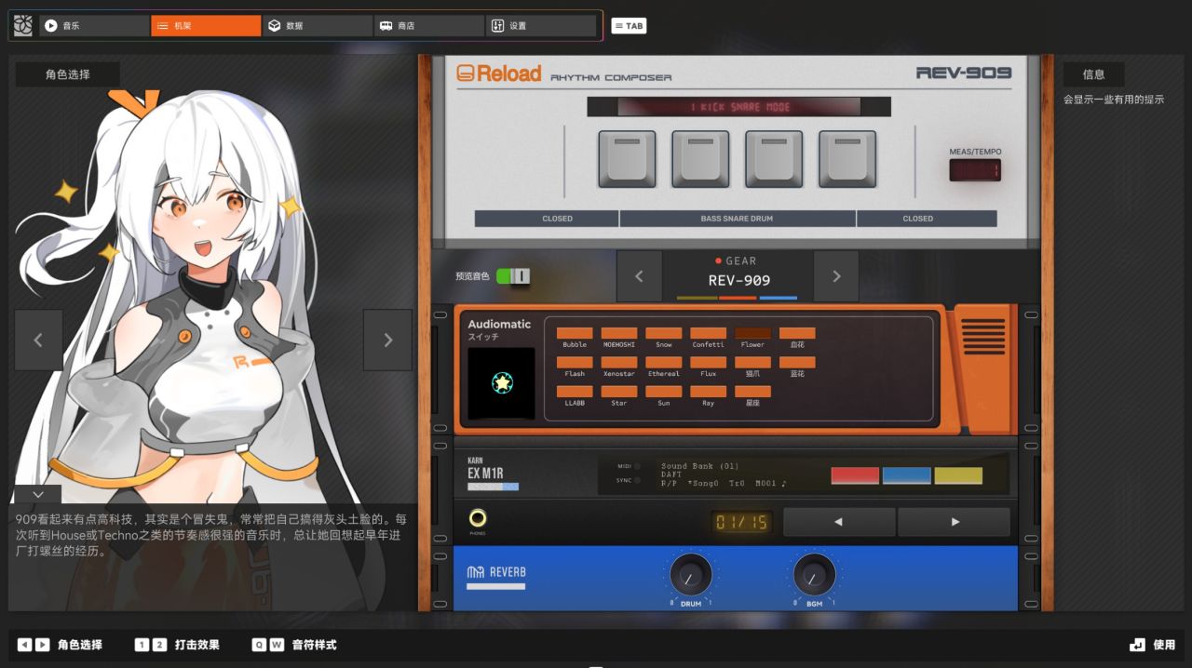
Task: Select the Confetti hit effect switch
Action: tap(709, 333)
